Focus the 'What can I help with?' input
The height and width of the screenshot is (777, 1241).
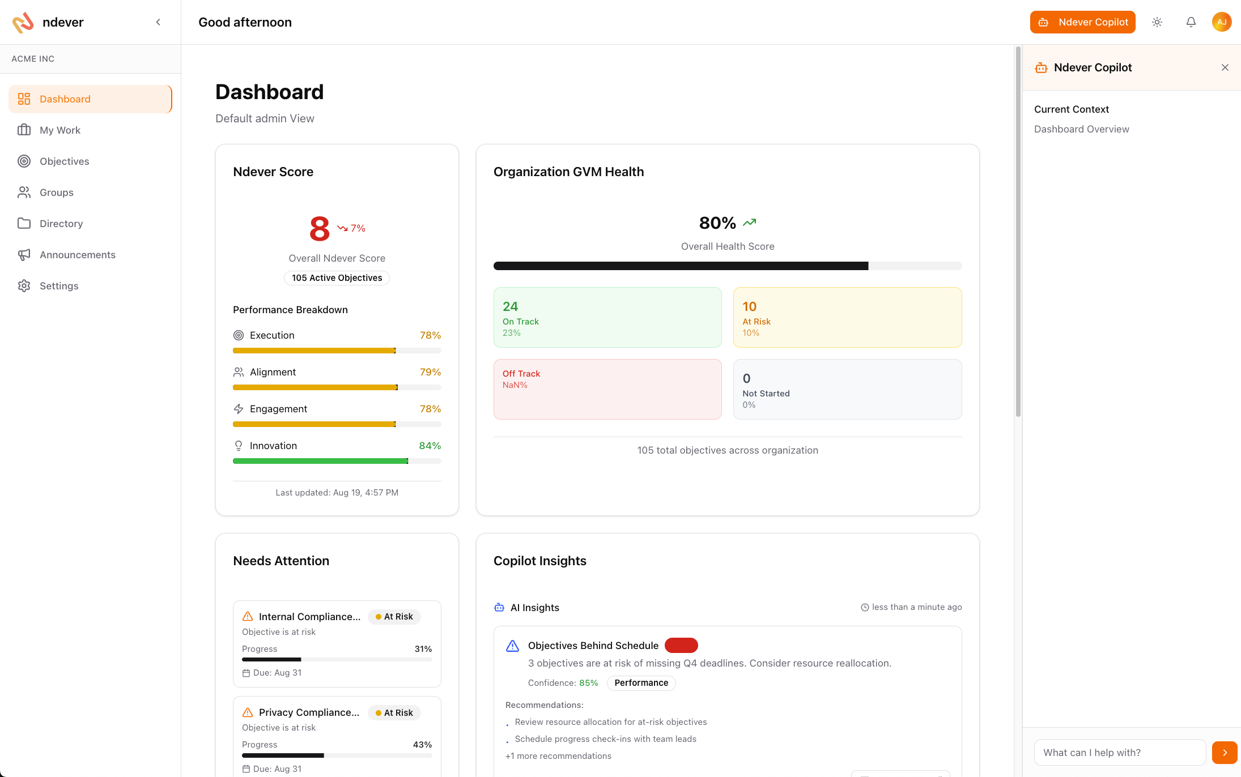pyautogui.click(x=1120, y=753)
